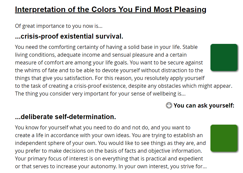243x173 pixels.
Task: Click the line starting 'You know for yourself'
Action: (103, 128)
